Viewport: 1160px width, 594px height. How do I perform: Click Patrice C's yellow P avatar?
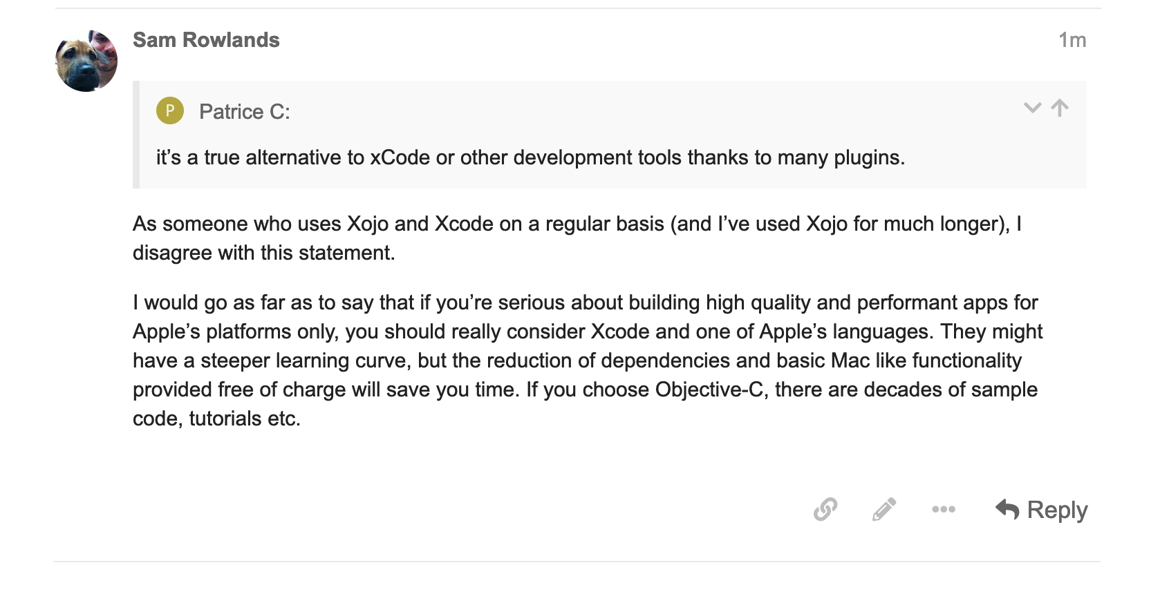170,111
